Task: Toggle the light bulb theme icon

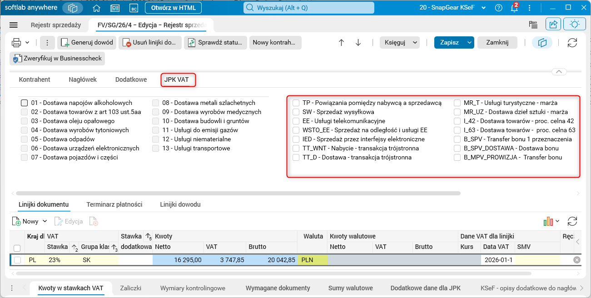Action: (x=575, y=25)
